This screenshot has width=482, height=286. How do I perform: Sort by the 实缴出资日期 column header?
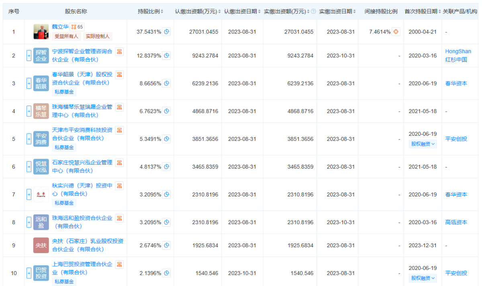(337, 12)
